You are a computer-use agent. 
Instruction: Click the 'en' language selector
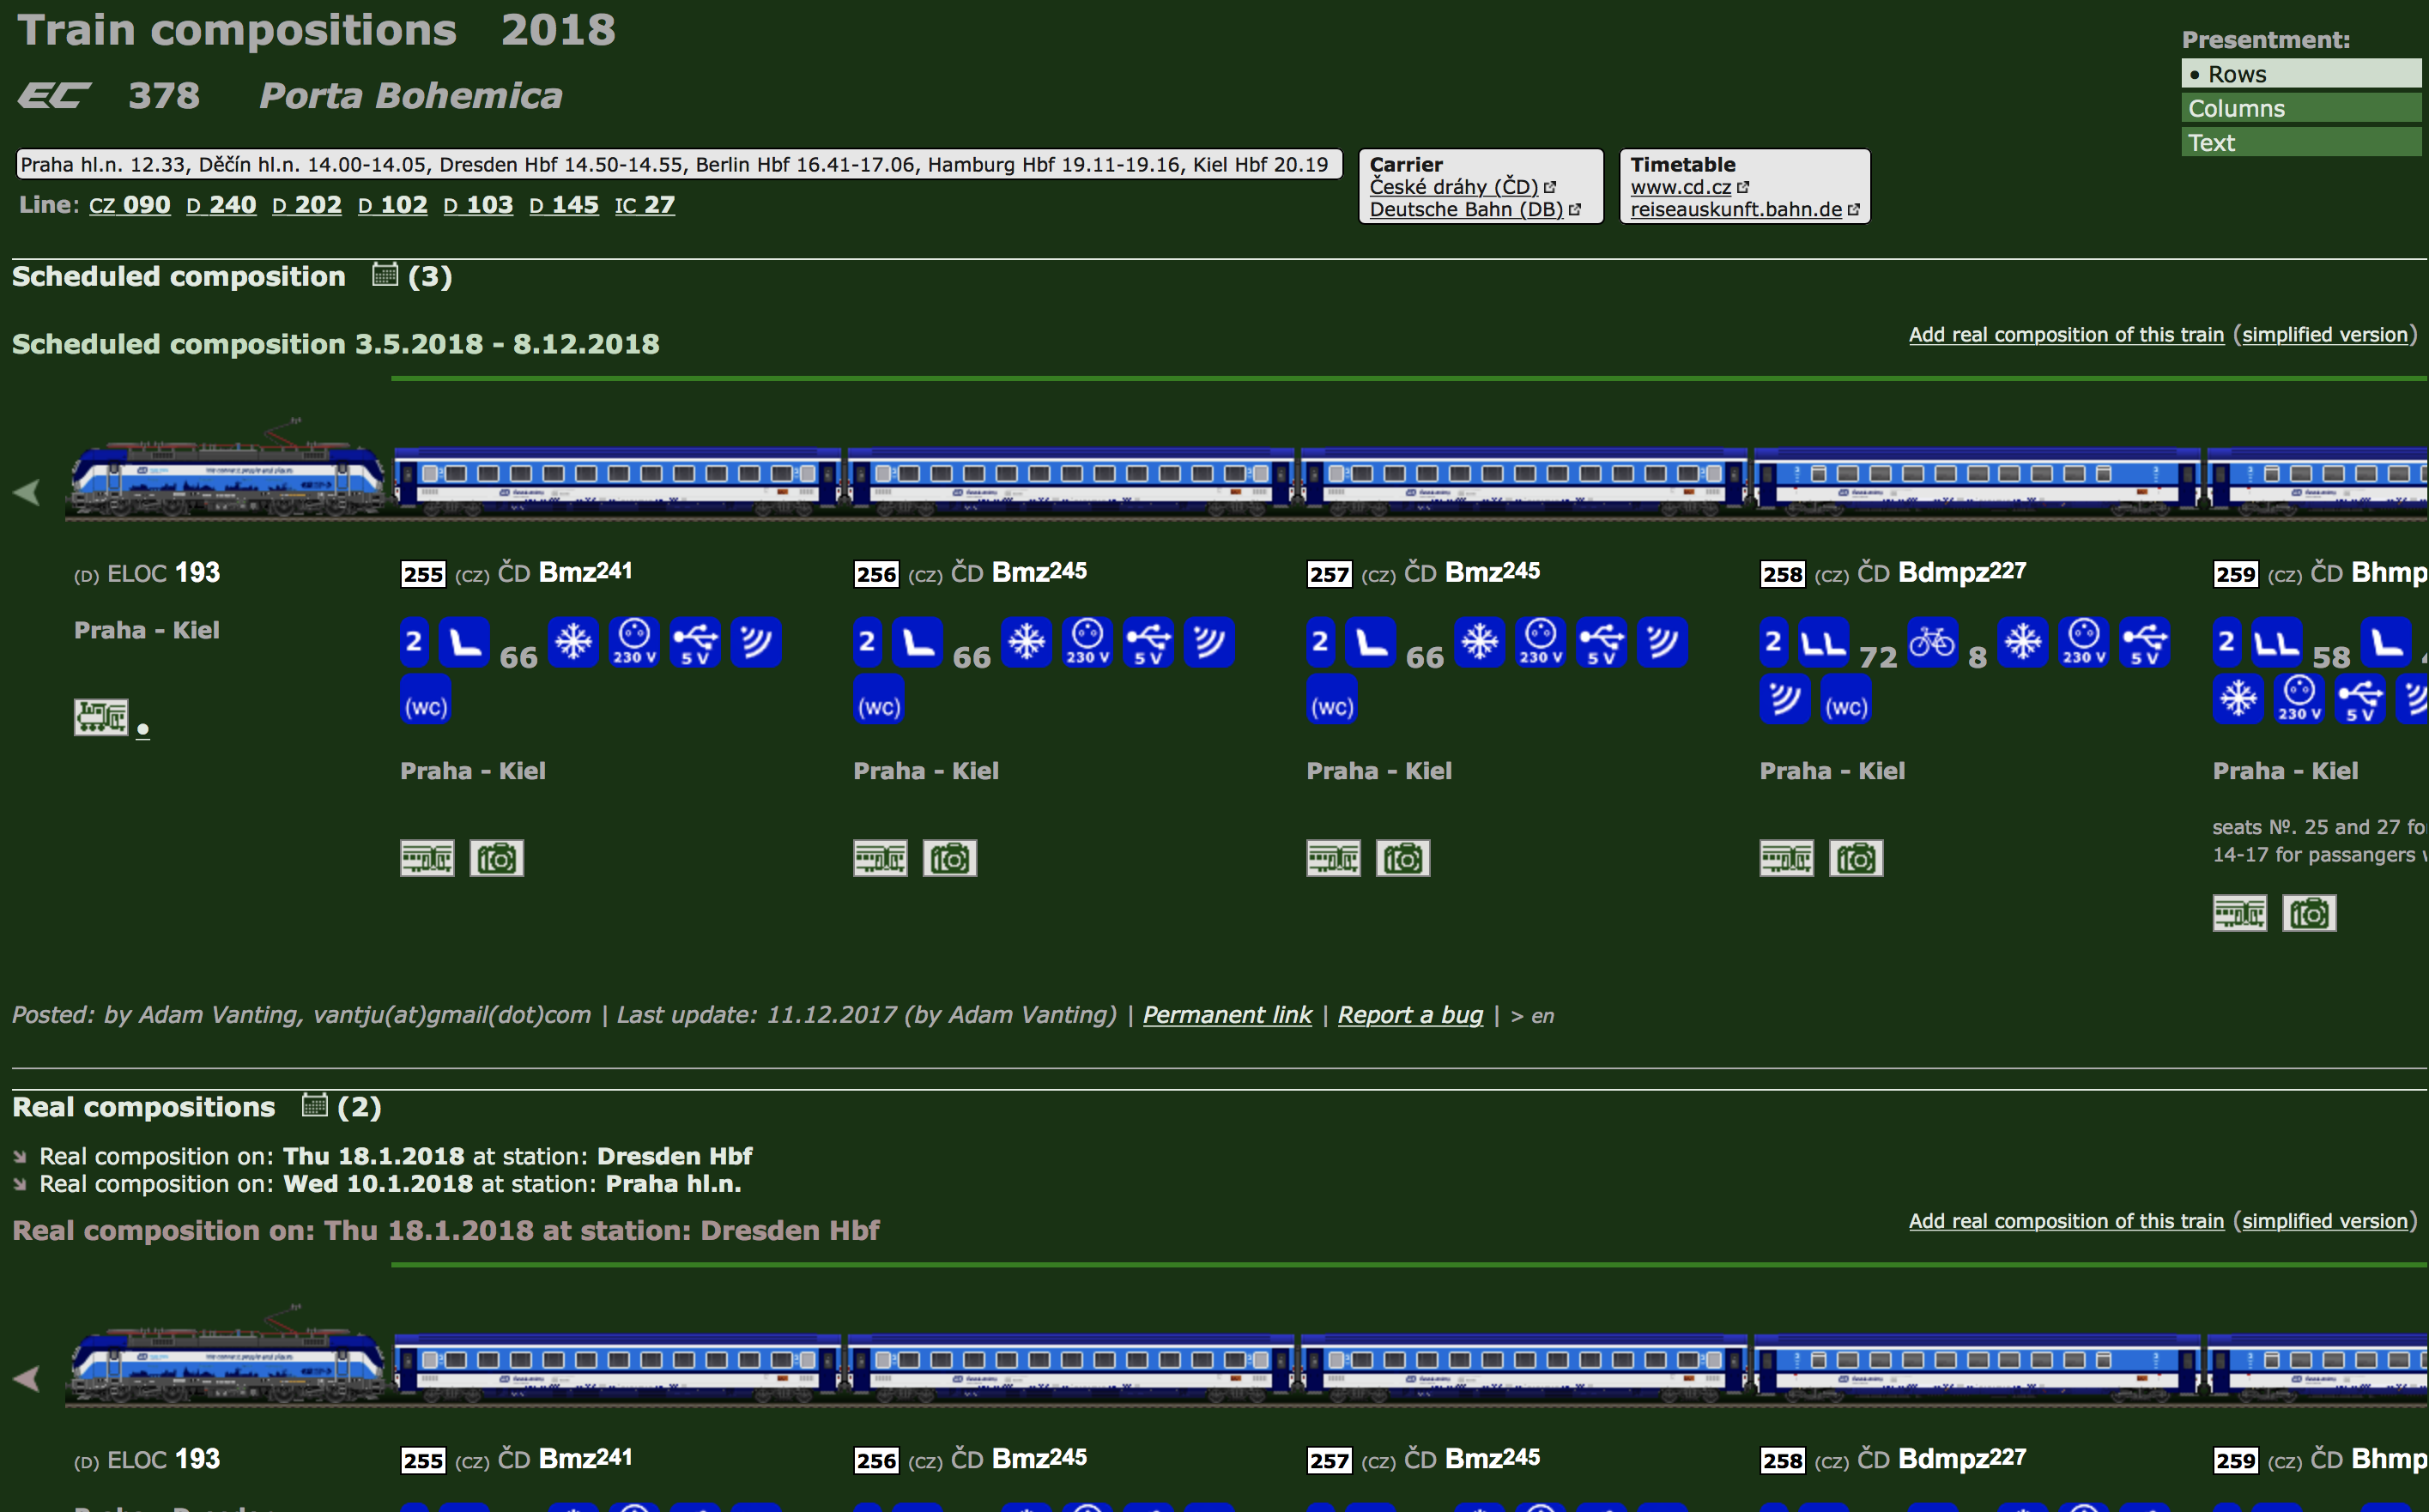pos(1542,1016)
